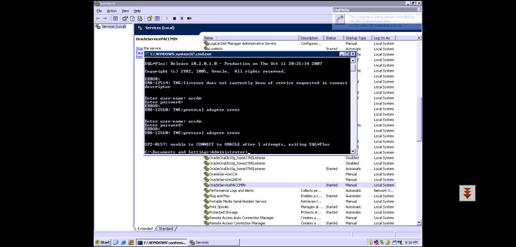
Task: Click the Export List toolbar icon
Action: [x=140, y=18]
